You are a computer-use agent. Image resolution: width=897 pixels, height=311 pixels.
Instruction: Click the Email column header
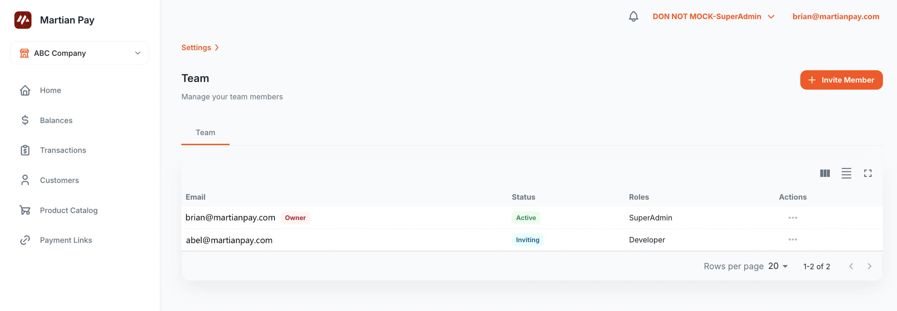(x=195, y=197)
